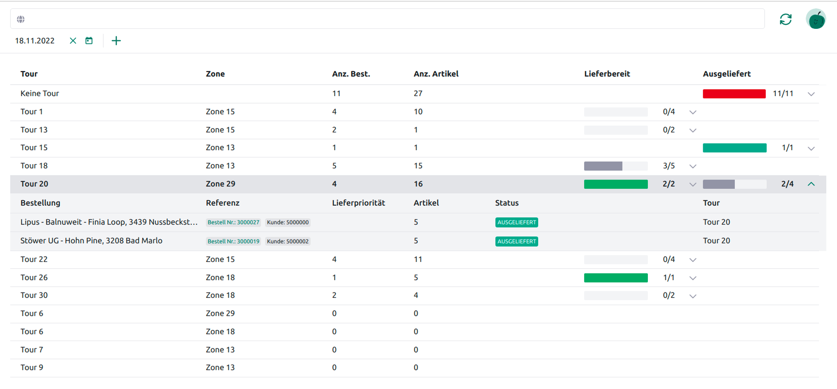Expand Tour 1 Lieferbereit chevron

pyautogui.click(x=693, y=112)
